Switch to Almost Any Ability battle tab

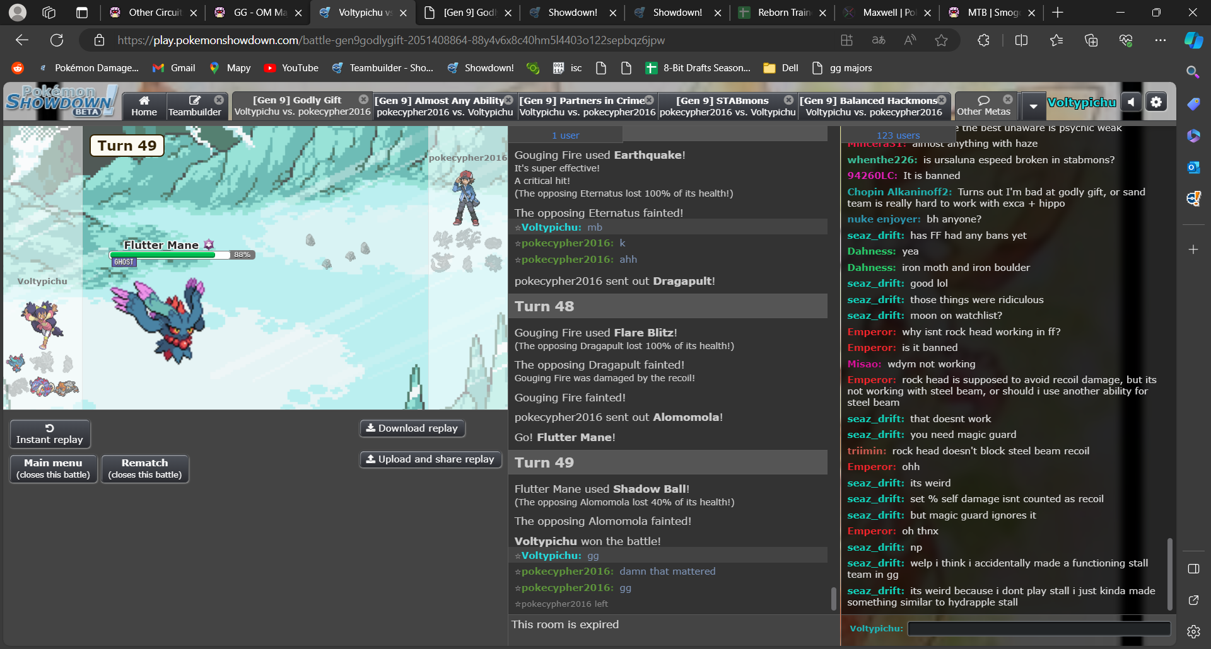(x=445, y=106)
